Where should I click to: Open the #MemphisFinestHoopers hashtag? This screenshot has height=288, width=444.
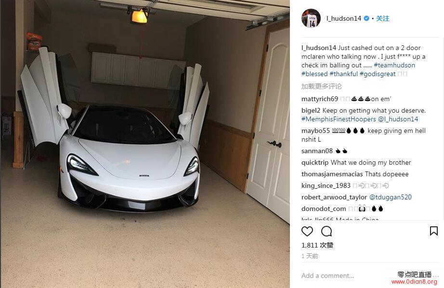pos(339,119)
